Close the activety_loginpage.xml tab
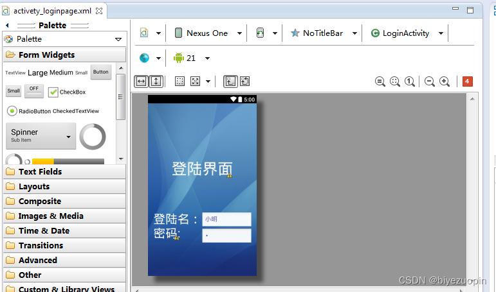 (99, 11)
